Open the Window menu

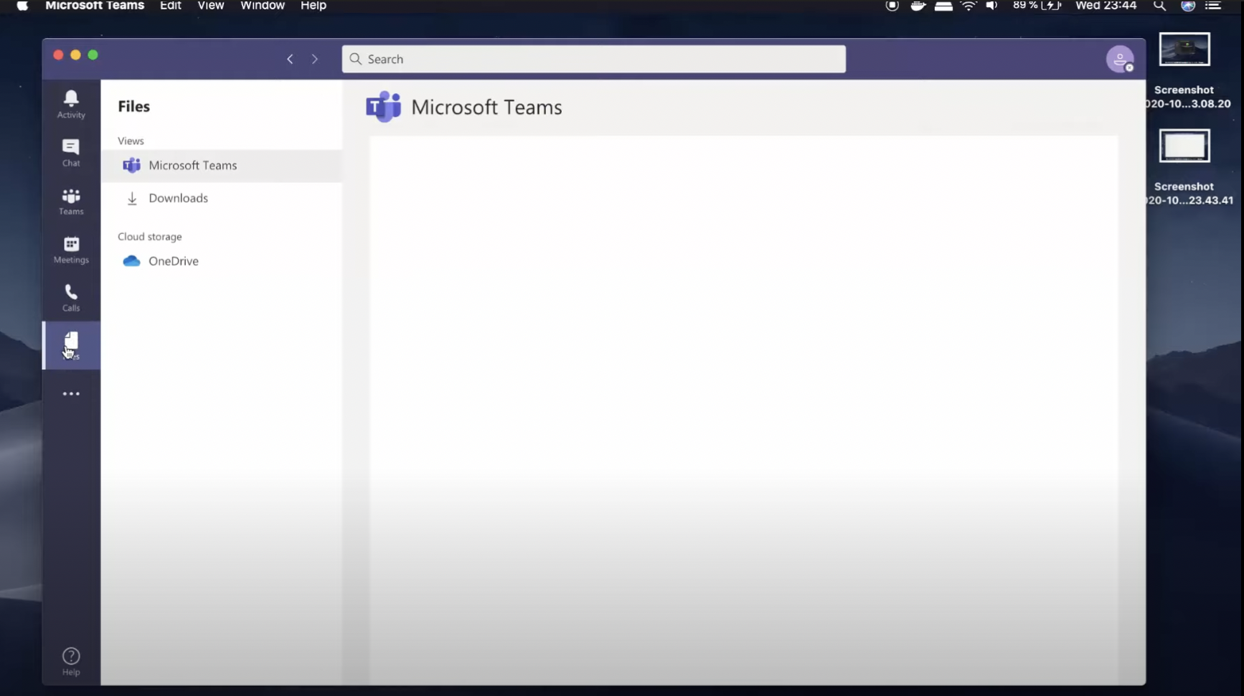[263, 6]
